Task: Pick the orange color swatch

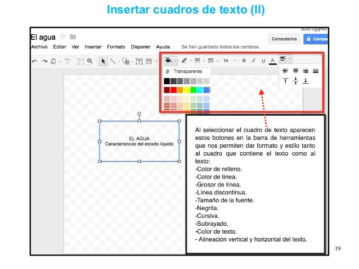Action: click(180, 90)
